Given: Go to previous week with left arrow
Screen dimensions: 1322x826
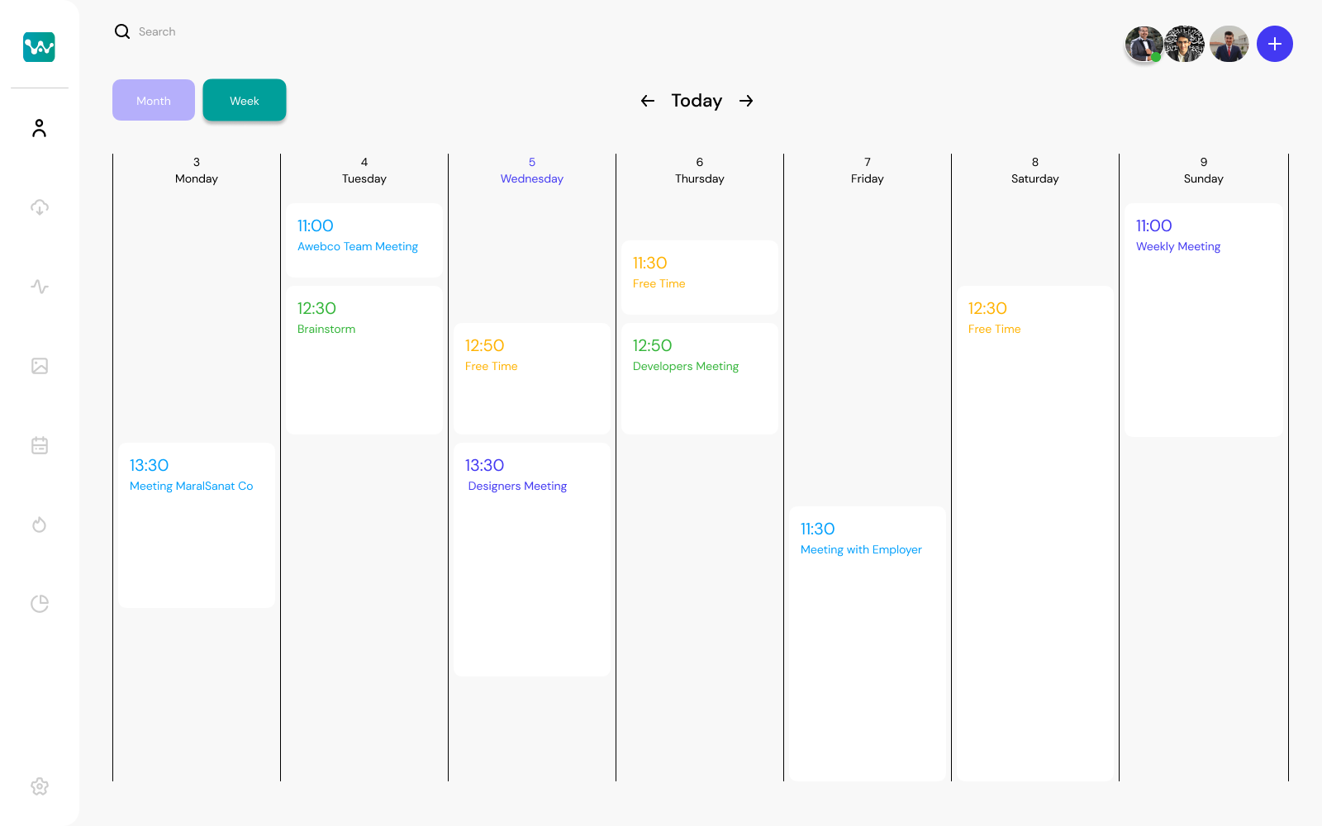Looking at the screenshot, I should pyautogui.click(x=648, y=101).
